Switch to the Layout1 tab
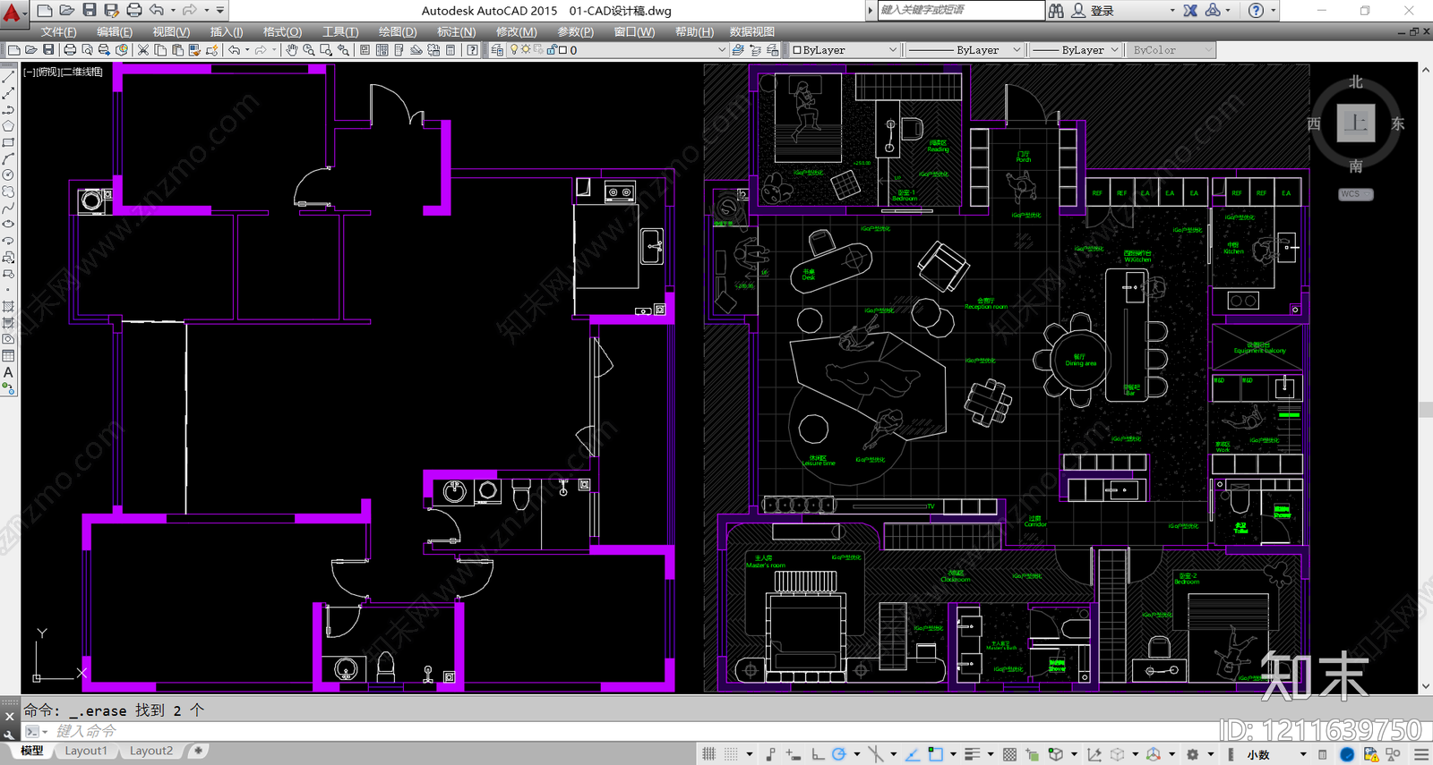 [86, 751]
